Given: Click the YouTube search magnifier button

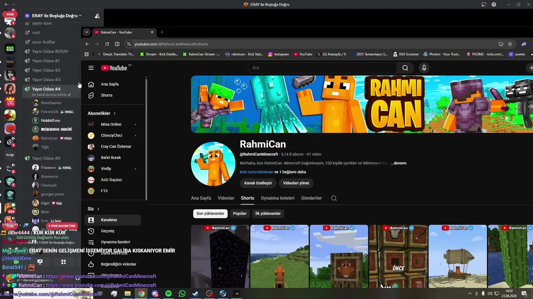Looking at the screenshot, I should (405, 68).
